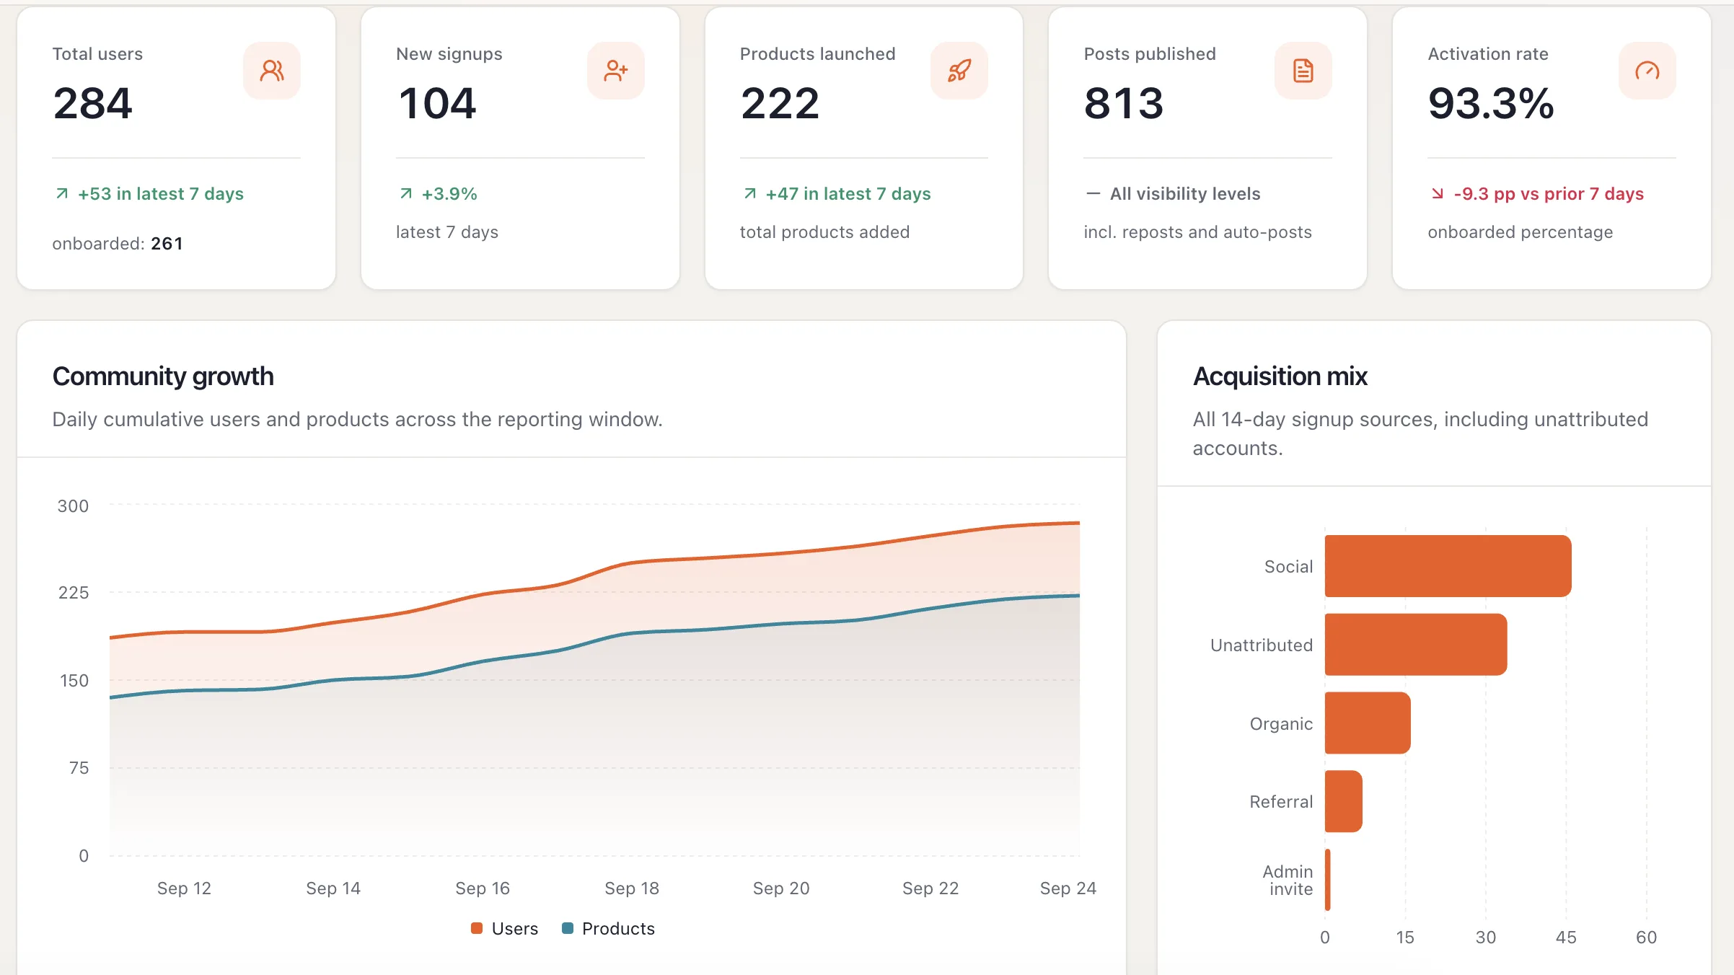
Task: Click the Community growth heading
Action: pos(163,376)
